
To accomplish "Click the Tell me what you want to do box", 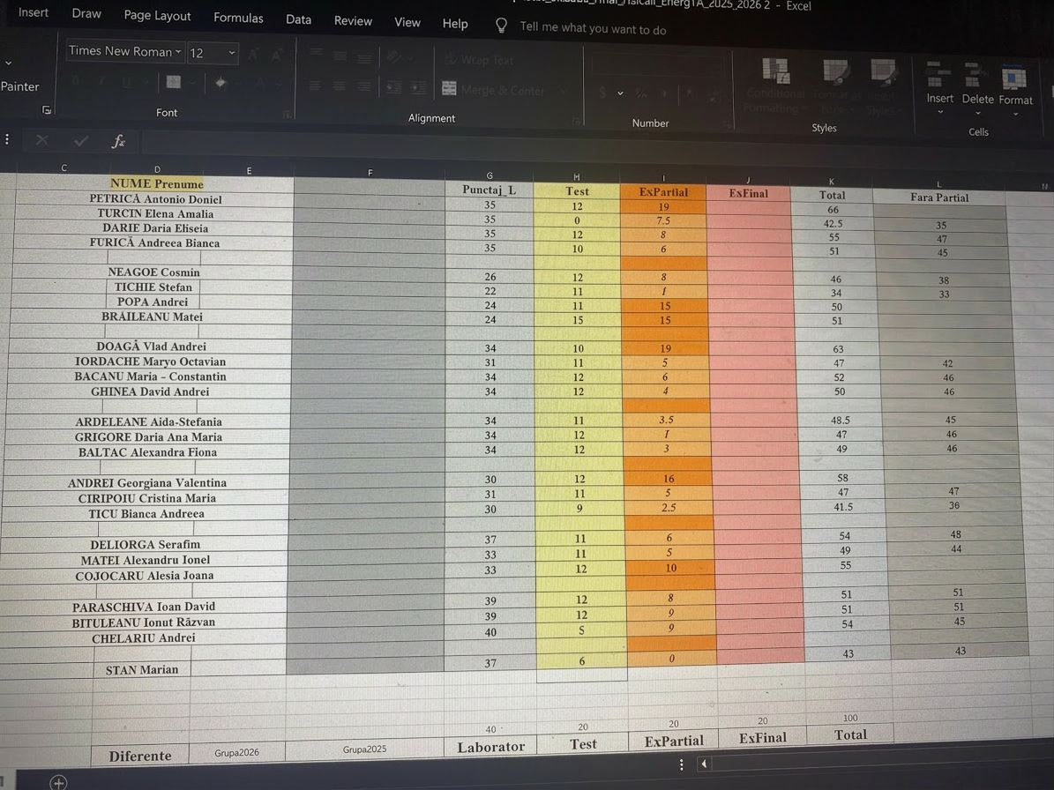I will pyautogui.click(x=593, y=28).
